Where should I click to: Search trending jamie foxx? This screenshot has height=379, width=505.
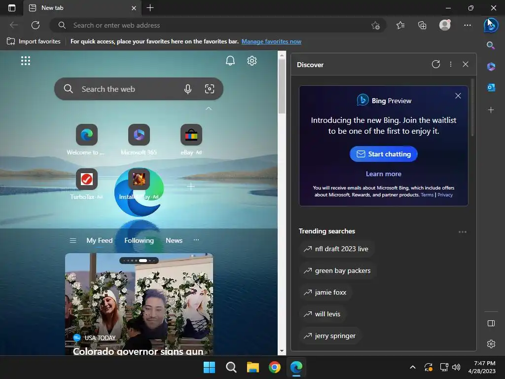pos(326,292)
